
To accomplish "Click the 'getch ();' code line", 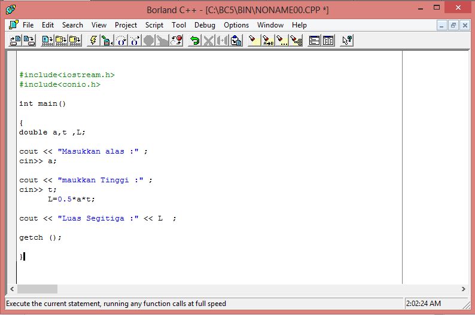I will (x=40, y=237).
